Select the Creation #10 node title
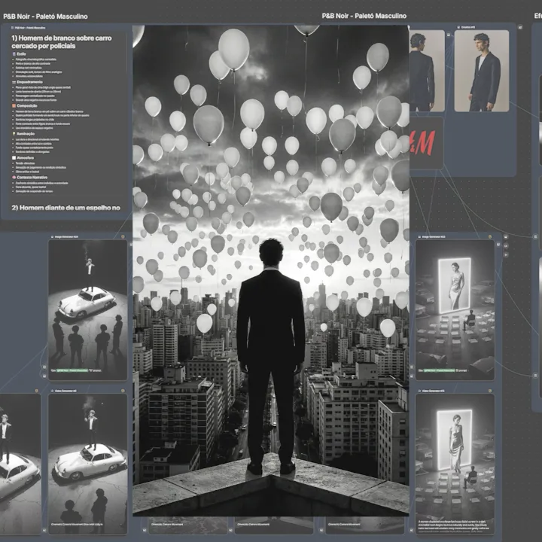 pyautogui.click(x=468, y=27)
